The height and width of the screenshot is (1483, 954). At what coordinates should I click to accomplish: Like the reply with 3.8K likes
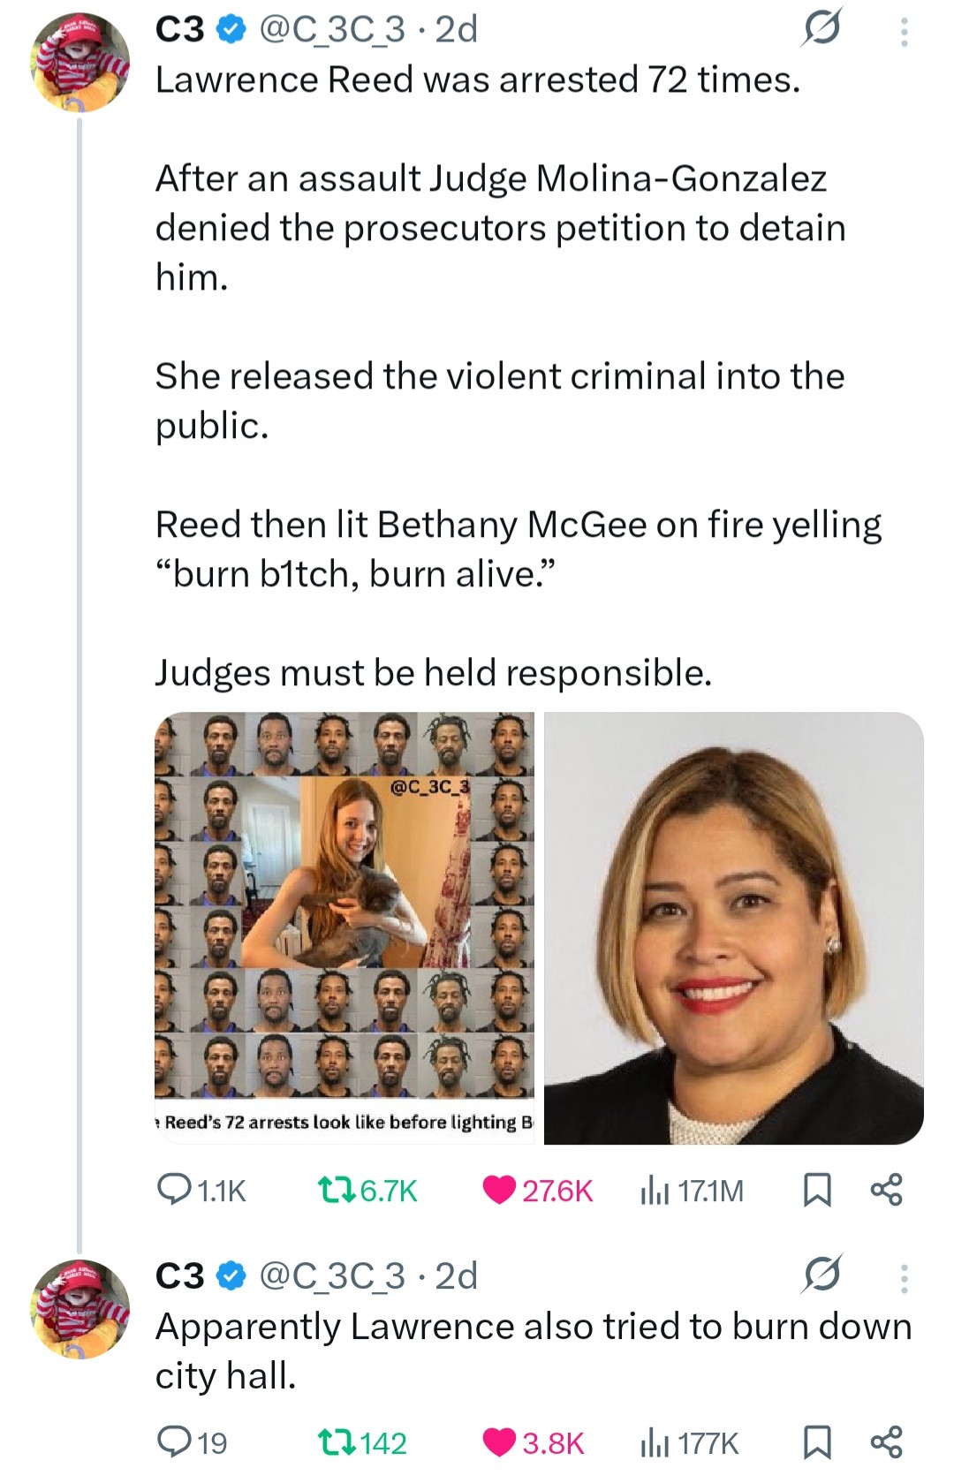click(x=500, y=1442)
